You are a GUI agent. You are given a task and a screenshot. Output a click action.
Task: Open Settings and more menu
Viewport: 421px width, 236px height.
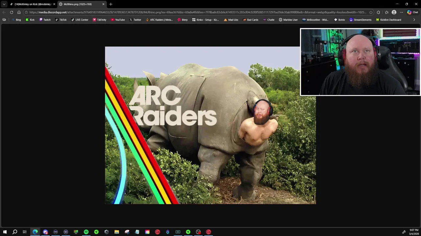pos(401,12)
